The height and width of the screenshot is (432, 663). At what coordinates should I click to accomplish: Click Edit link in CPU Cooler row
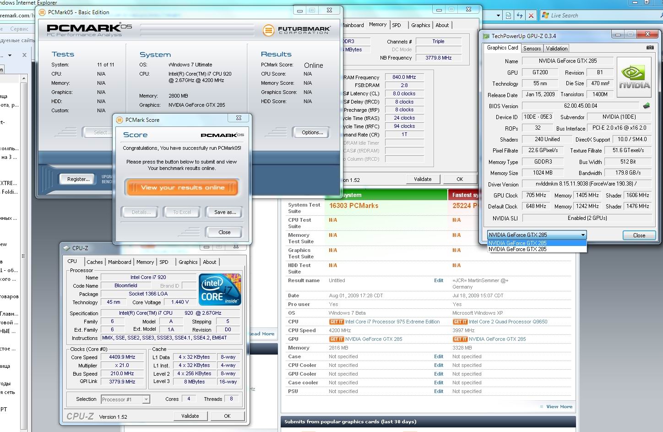(439, 365)
